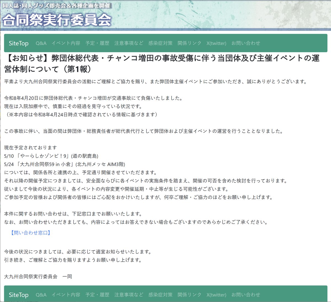Click the signature 大九州合同祭実行委員会 一同
The image size is (331, 302).
(38, 276)
